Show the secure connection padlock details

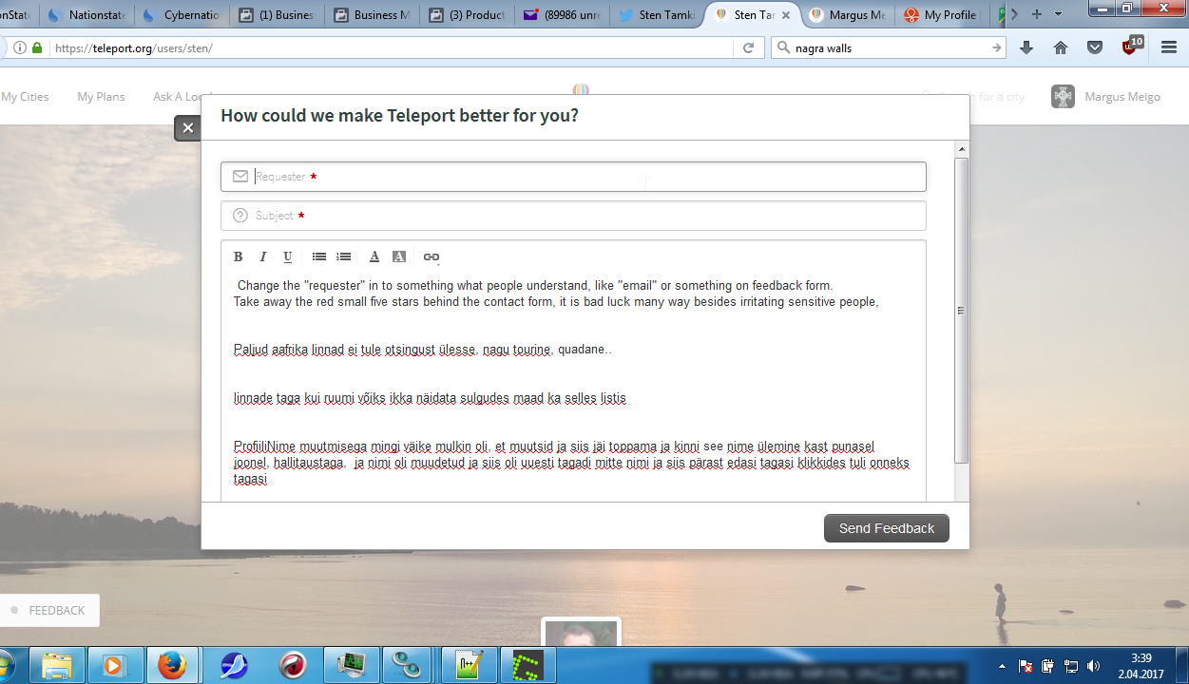click(x=37, y=47)
